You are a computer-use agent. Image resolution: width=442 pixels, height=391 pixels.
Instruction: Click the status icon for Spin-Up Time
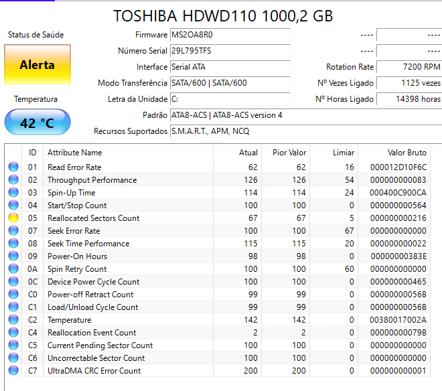pyautogui.click(x=13, y=192)
